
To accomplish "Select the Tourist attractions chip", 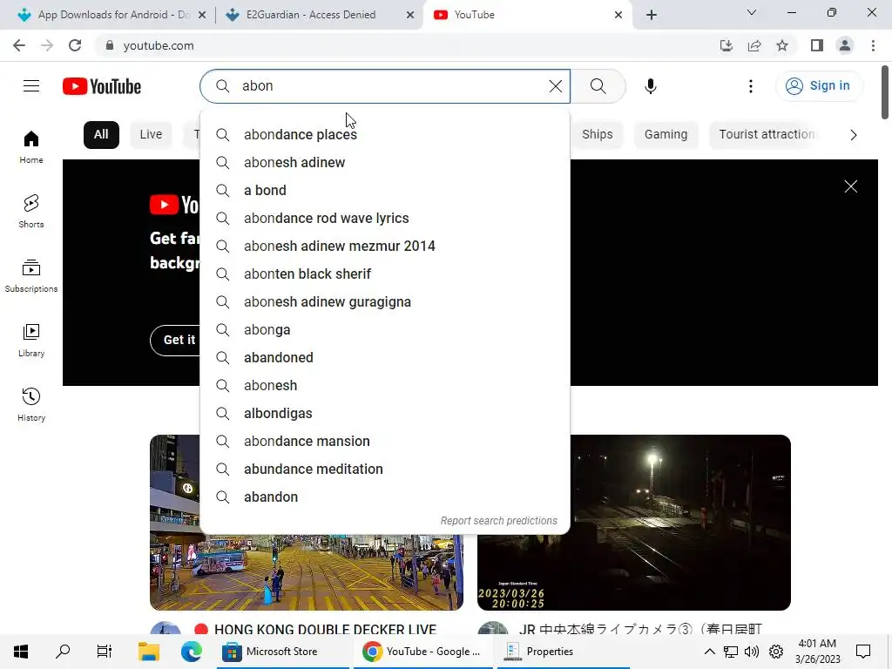I will 767,135.
